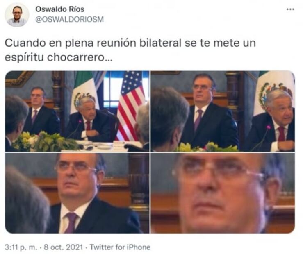Open the bottom-right blurry close-up photo

pyautogui.click(x=223, y=193)
